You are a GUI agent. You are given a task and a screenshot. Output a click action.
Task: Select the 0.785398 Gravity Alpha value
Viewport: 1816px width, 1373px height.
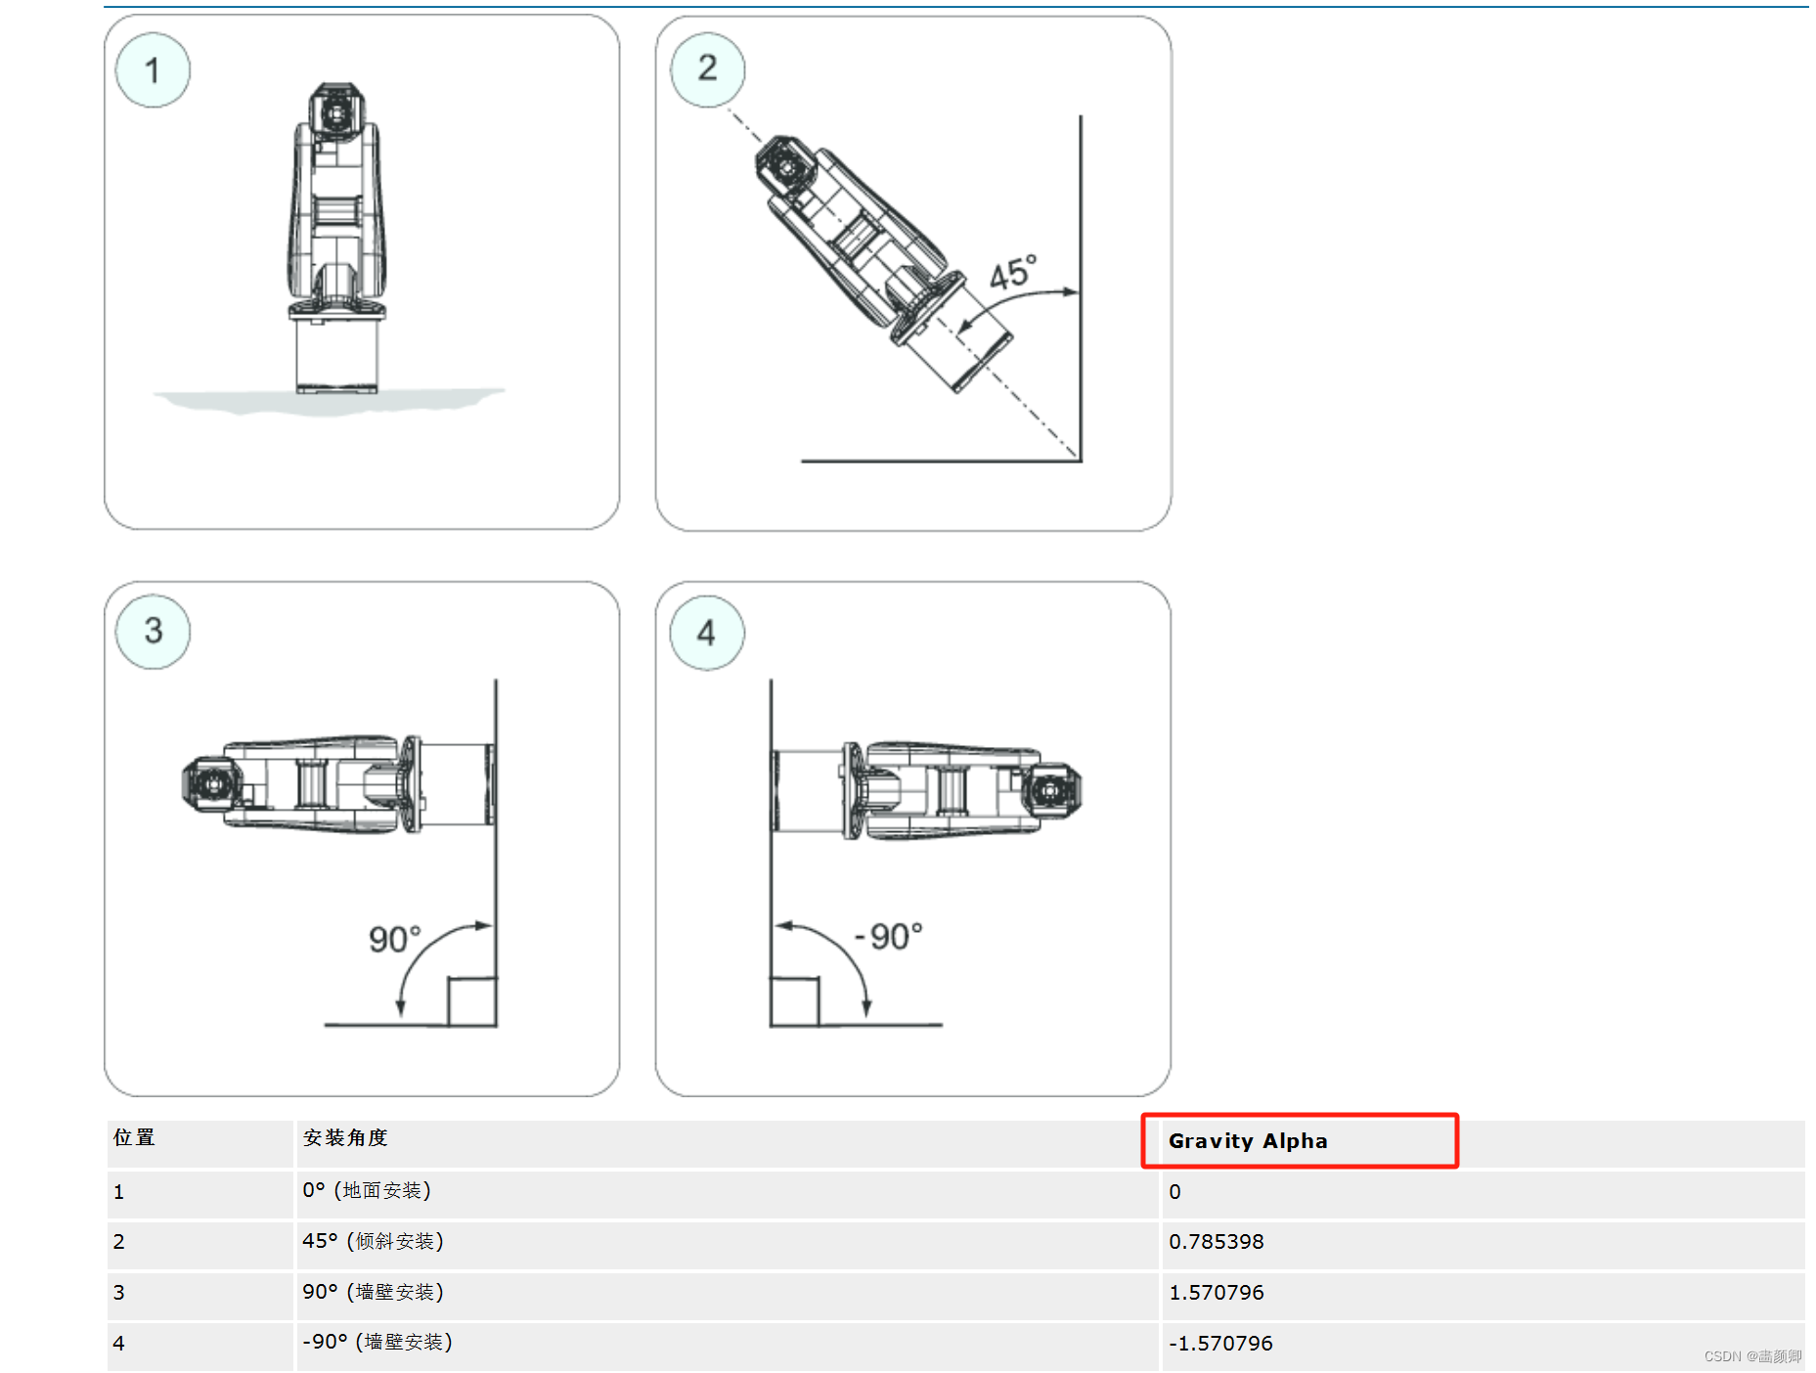[1217, 1242]
